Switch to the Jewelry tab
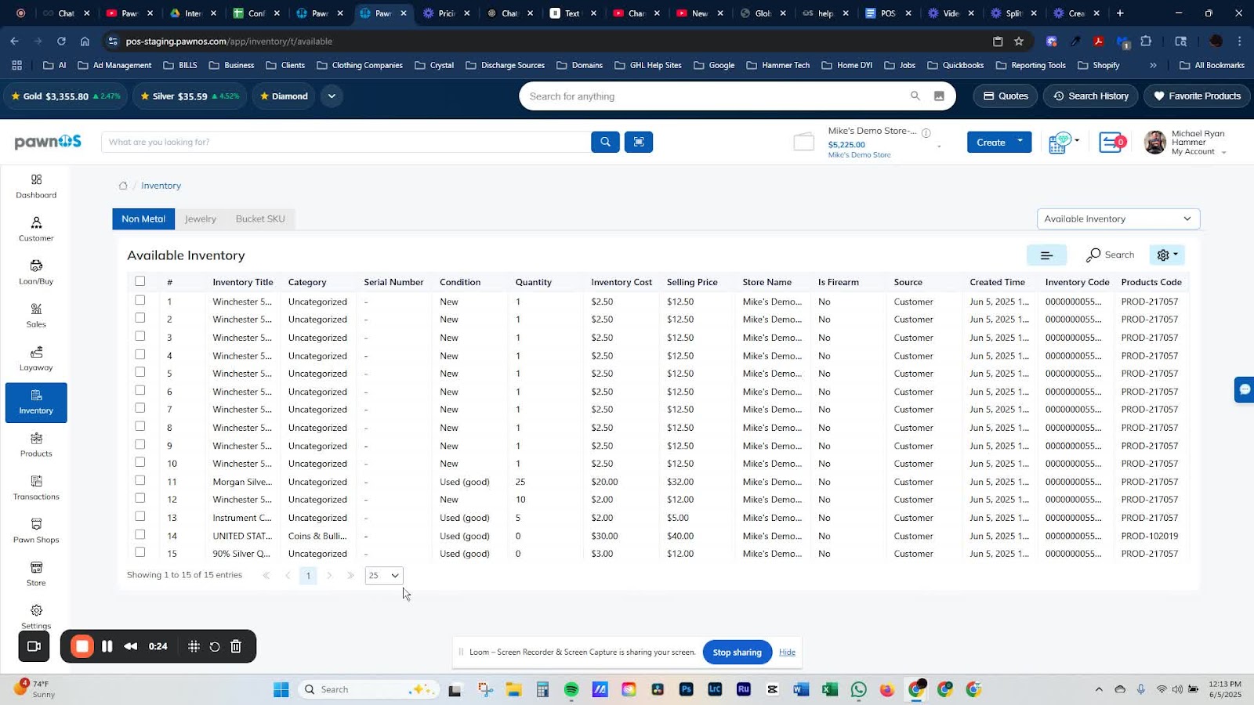This screenshot has width=1254, height=705. [x=201, y=219]
